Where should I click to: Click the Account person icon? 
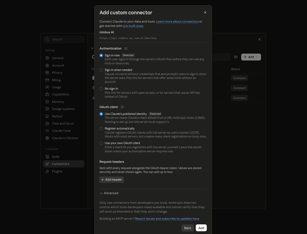[x=47, y=65]
